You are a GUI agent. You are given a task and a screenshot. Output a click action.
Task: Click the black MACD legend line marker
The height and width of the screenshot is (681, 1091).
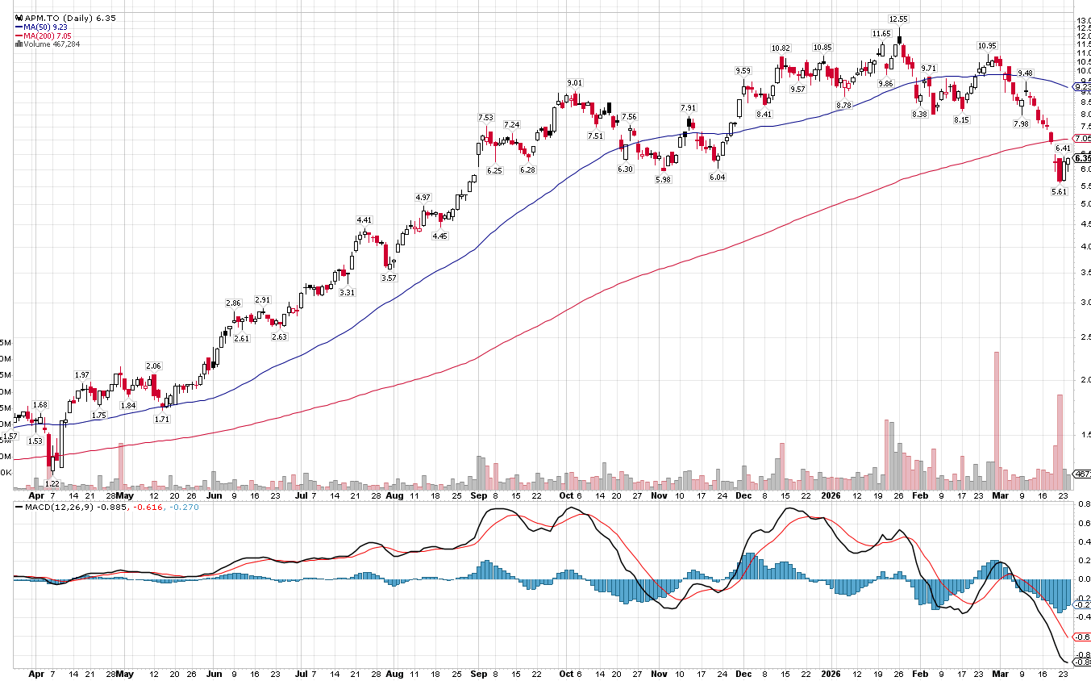[x=19, y=507]
